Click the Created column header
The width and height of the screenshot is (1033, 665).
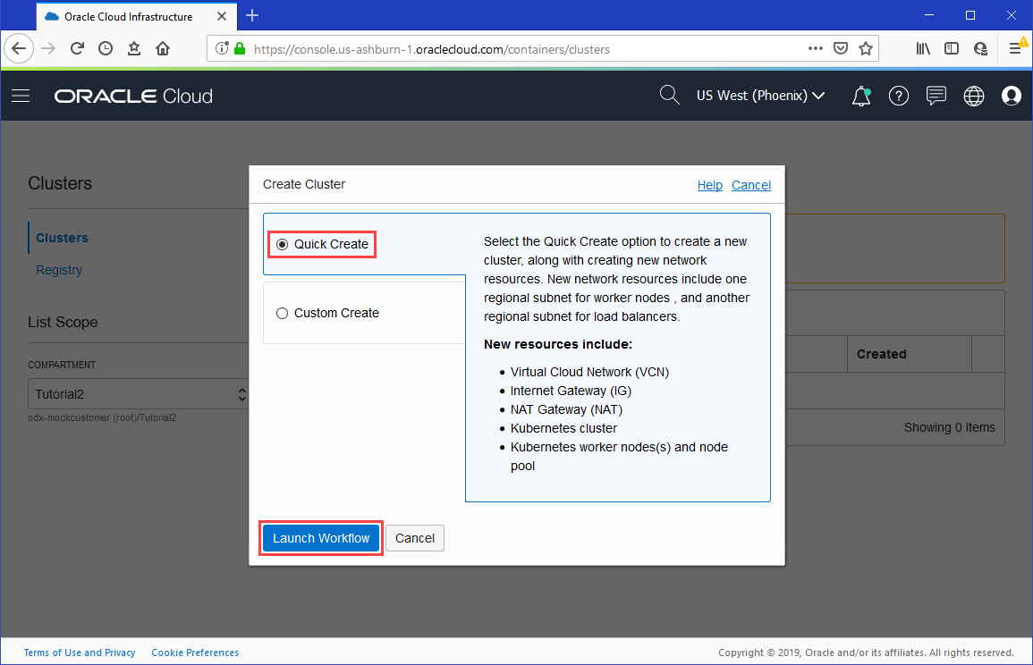(882, 354)
